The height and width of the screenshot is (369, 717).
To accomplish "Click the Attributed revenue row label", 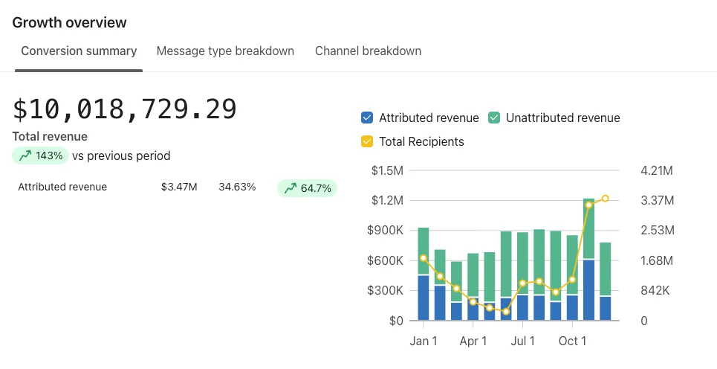I will pos(62,187).
